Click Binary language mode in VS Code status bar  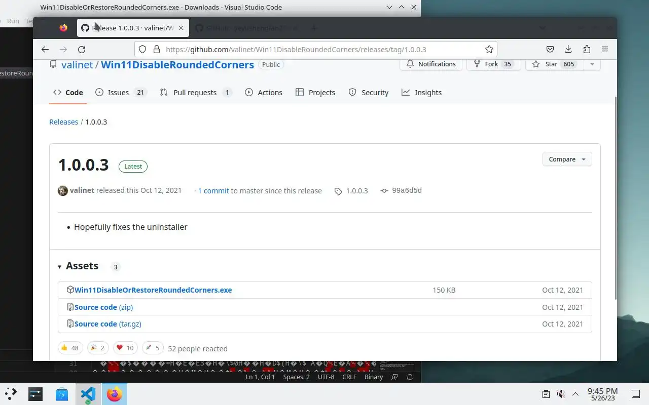click(374, 377)
